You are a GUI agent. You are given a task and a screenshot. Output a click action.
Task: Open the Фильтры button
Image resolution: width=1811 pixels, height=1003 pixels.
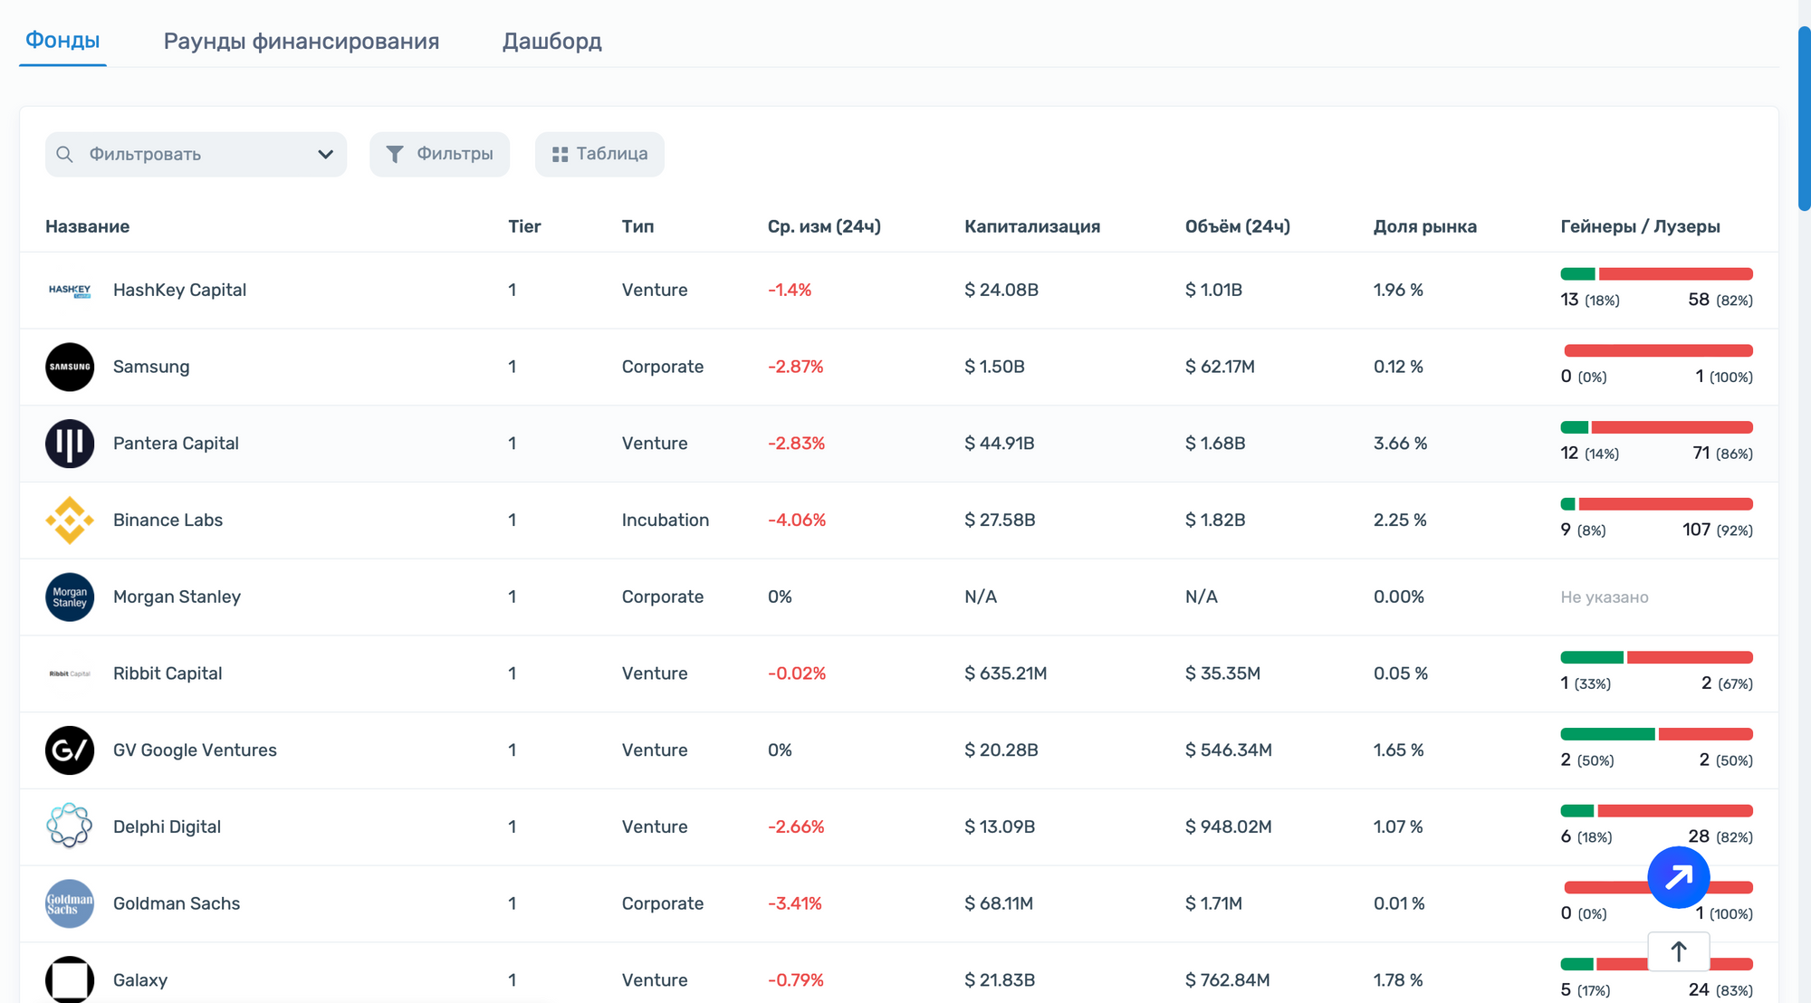[439, 154]
